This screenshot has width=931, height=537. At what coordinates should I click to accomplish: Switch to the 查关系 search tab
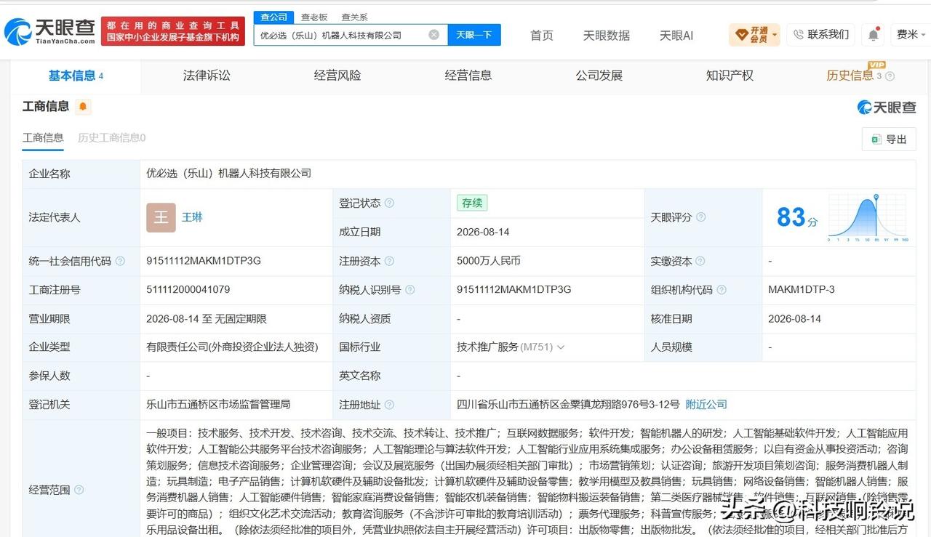tap(354, 17)
